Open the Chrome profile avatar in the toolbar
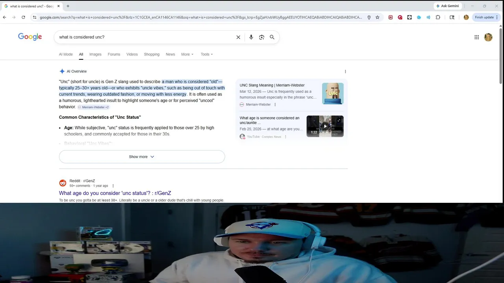The width and height of the screenshot is (504, 283). [466, 17]
